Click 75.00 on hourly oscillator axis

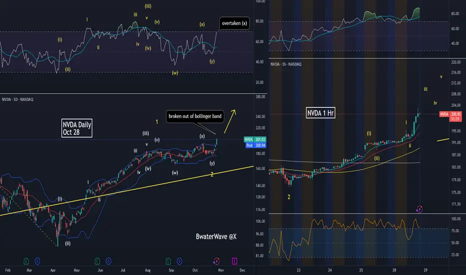pos(455,230)
